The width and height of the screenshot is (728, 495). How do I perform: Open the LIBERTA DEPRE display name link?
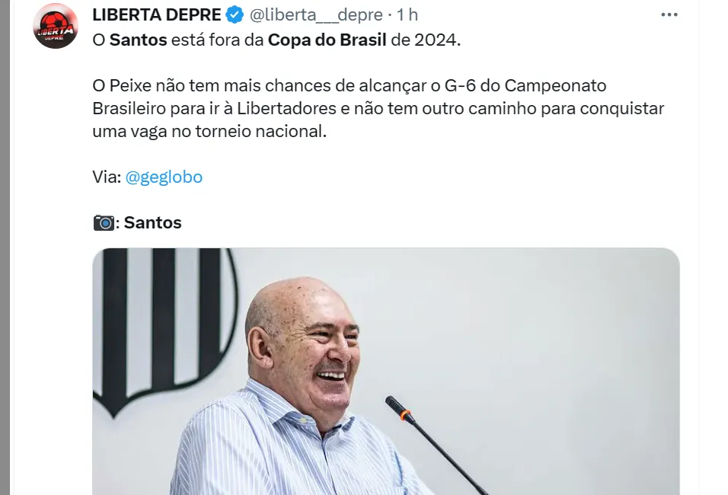click(156, 14)
